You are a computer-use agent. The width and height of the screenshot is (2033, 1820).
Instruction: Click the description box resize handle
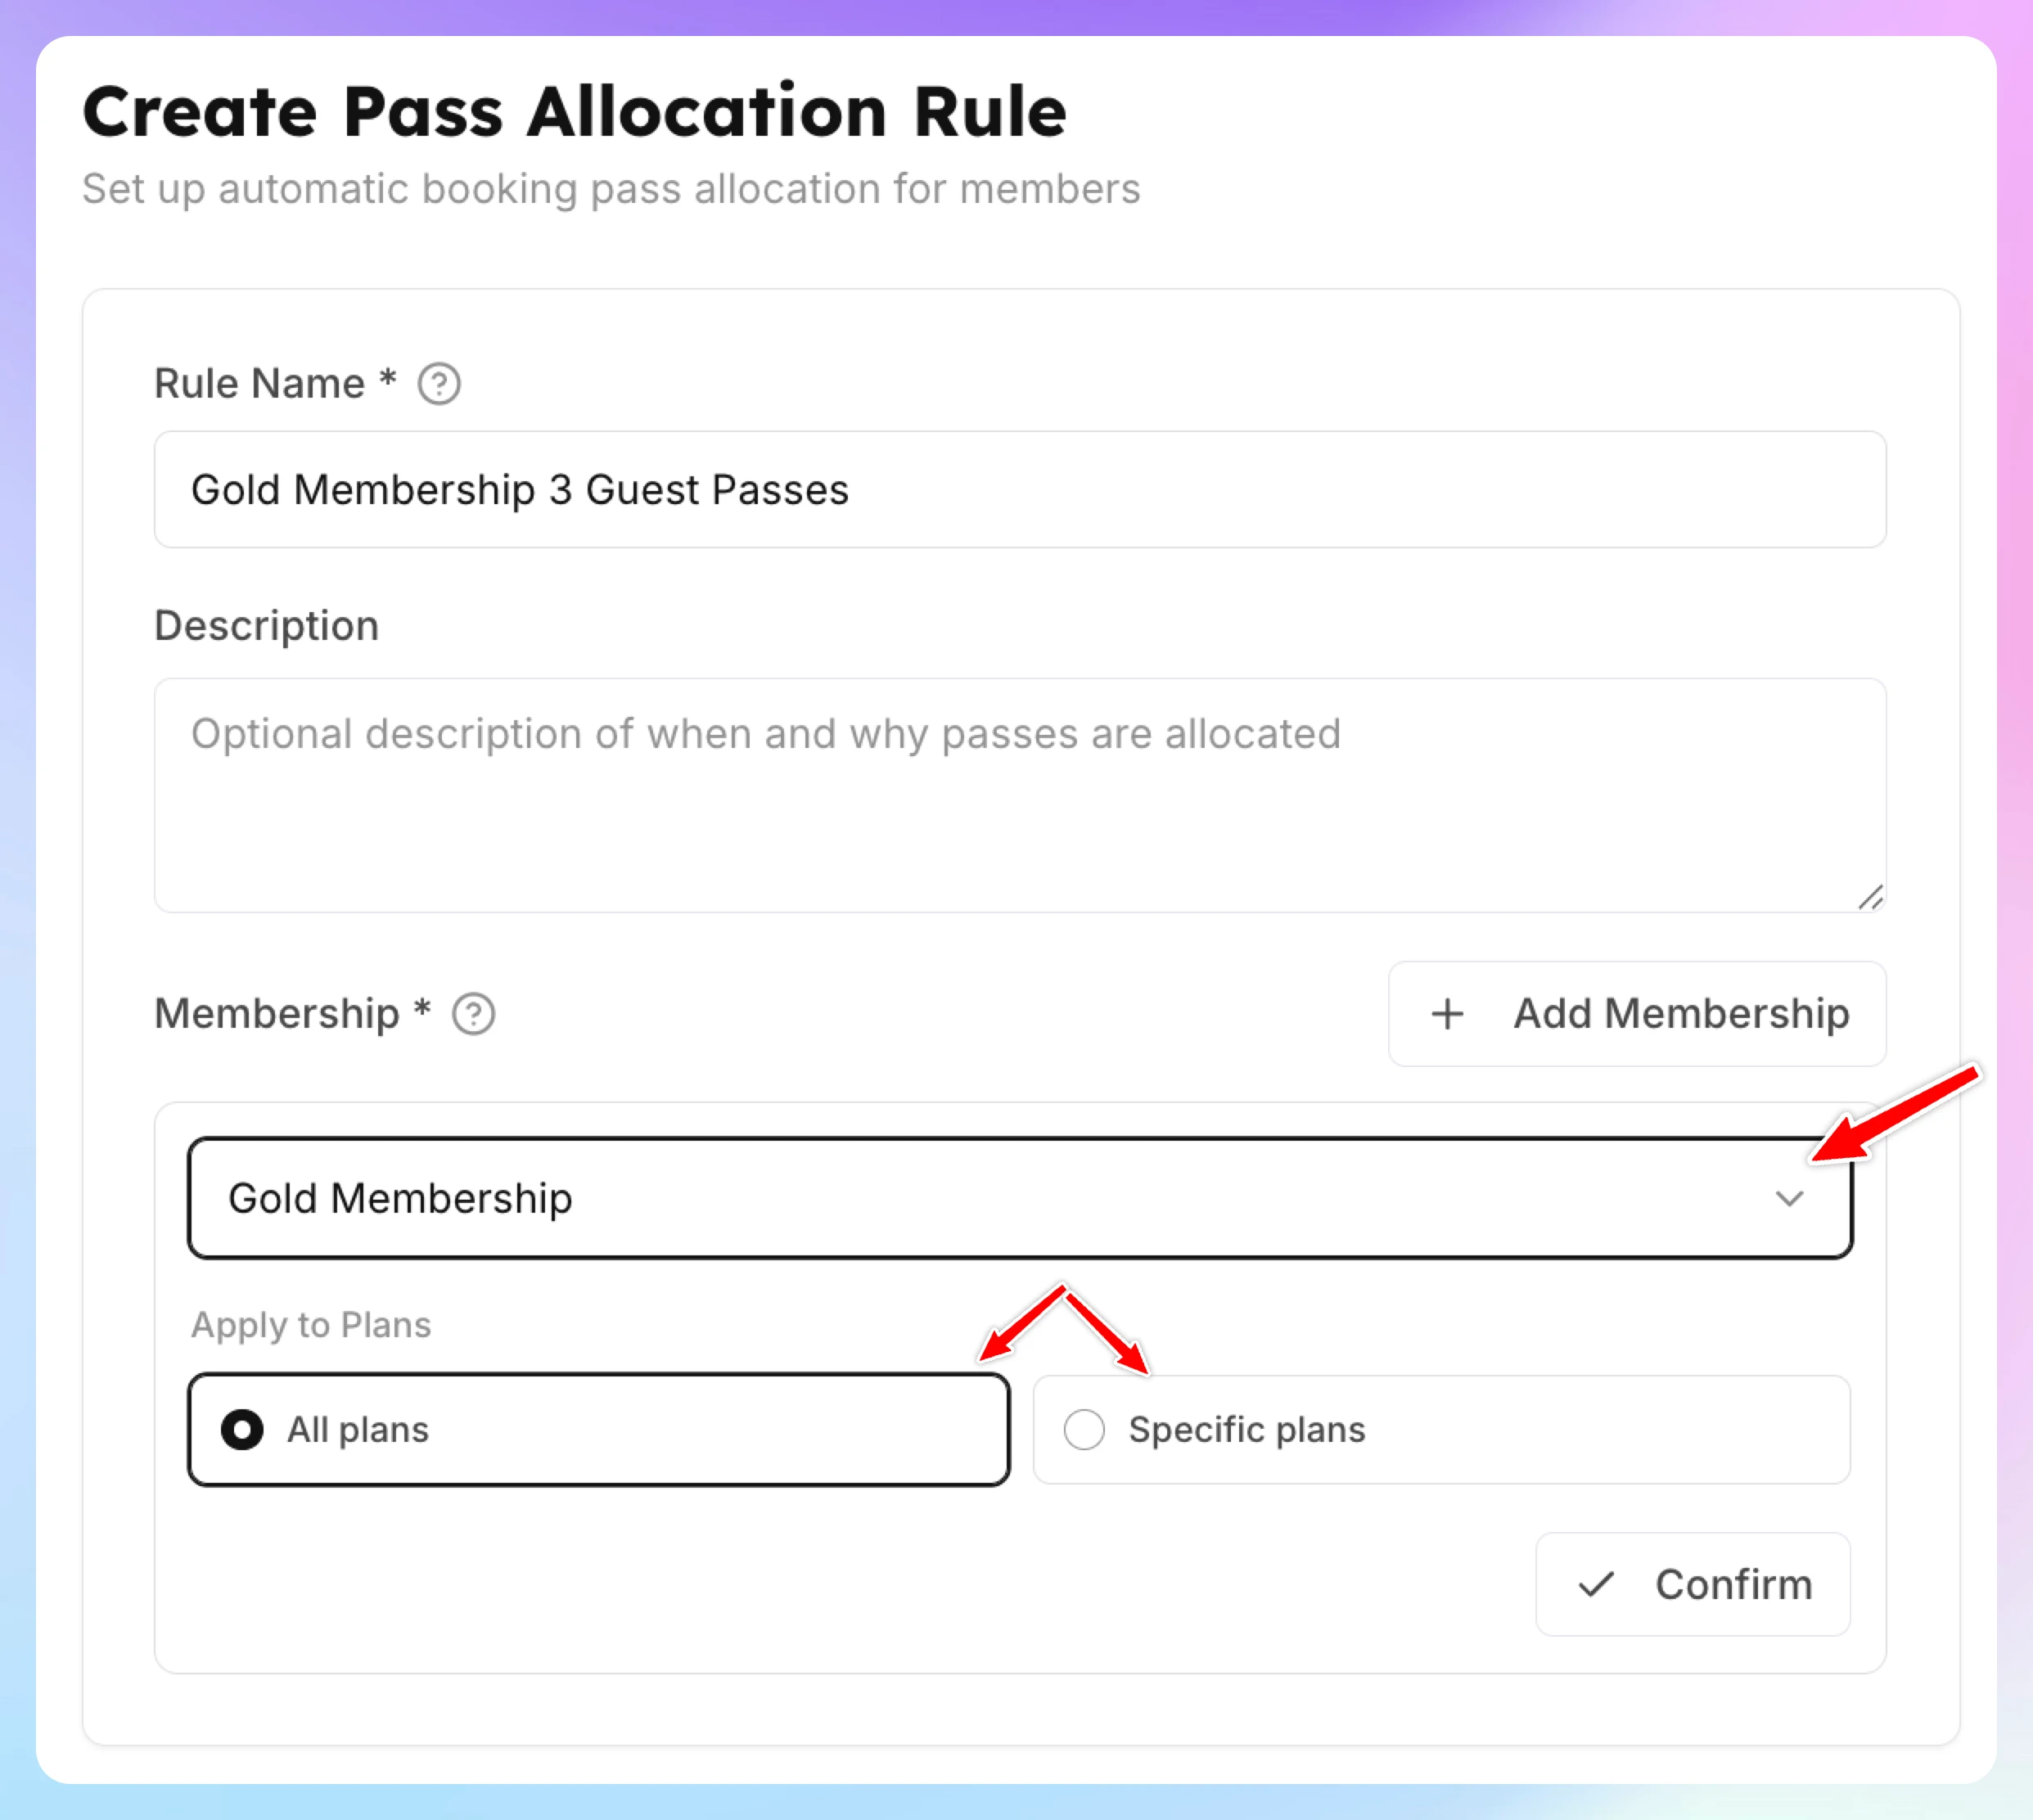[x=1870, y=897]
